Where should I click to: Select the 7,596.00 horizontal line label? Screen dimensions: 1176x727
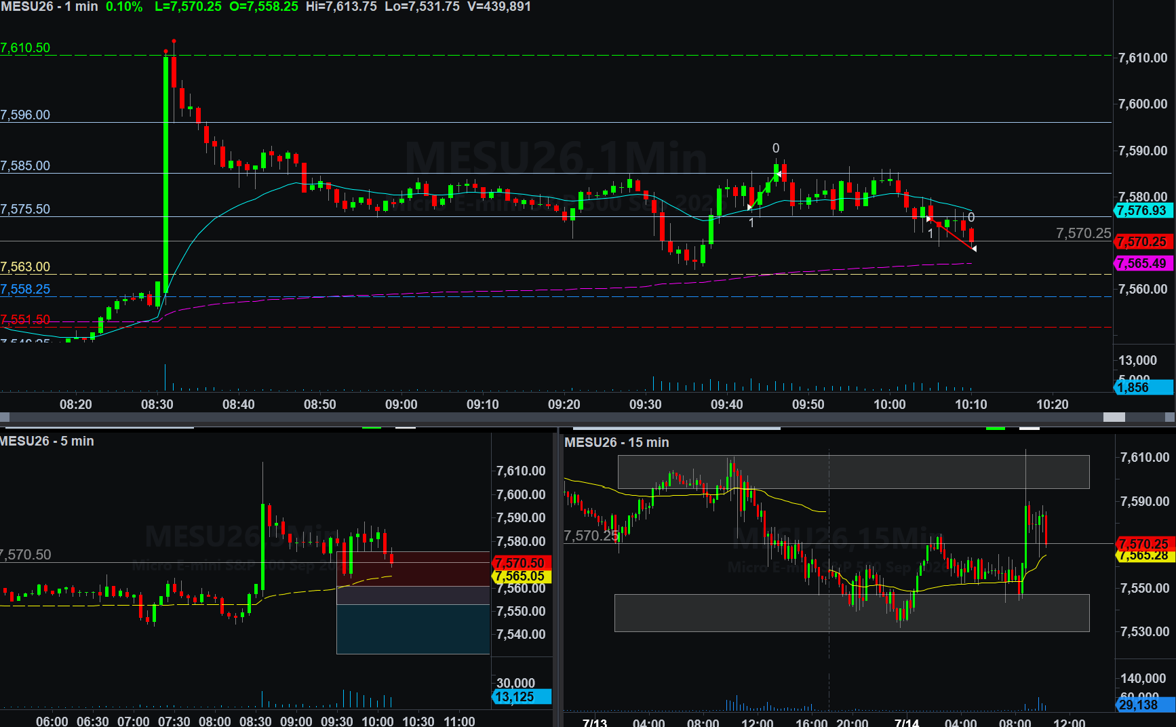[x=25, y=115]
